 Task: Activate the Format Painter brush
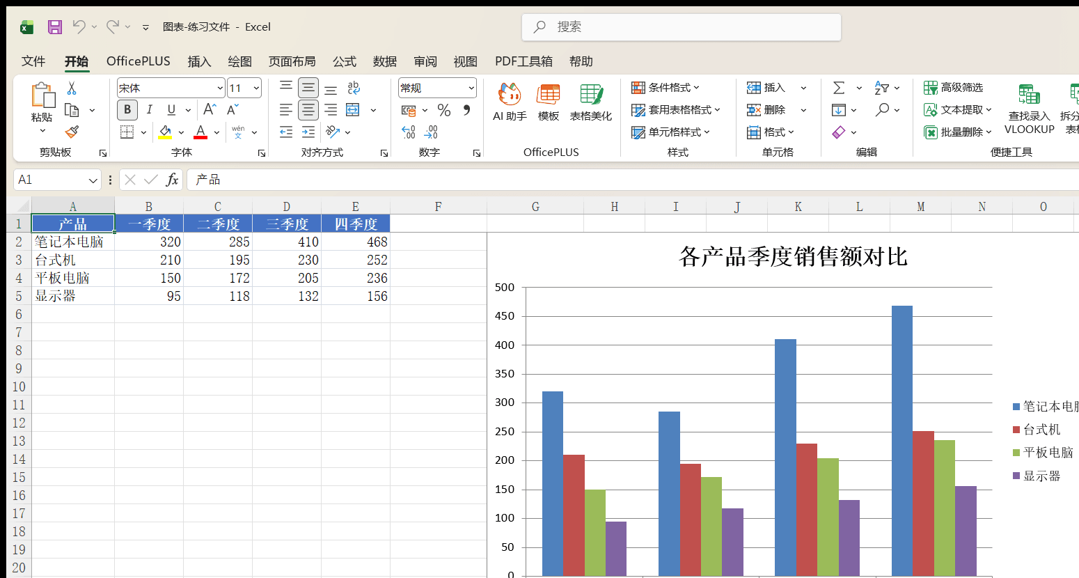click(x=71, y=132)
